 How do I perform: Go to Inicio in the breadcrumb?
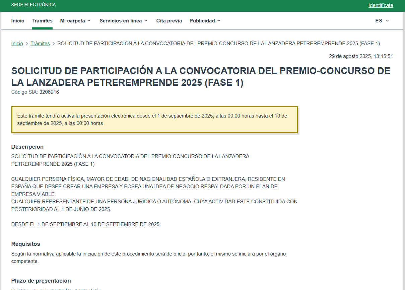[x=17, y=44]
